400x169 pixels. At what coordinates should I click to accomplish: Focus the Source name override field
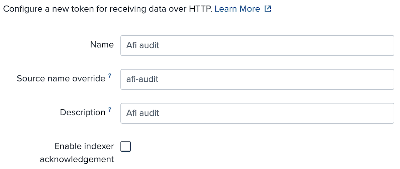click(257, 79)
